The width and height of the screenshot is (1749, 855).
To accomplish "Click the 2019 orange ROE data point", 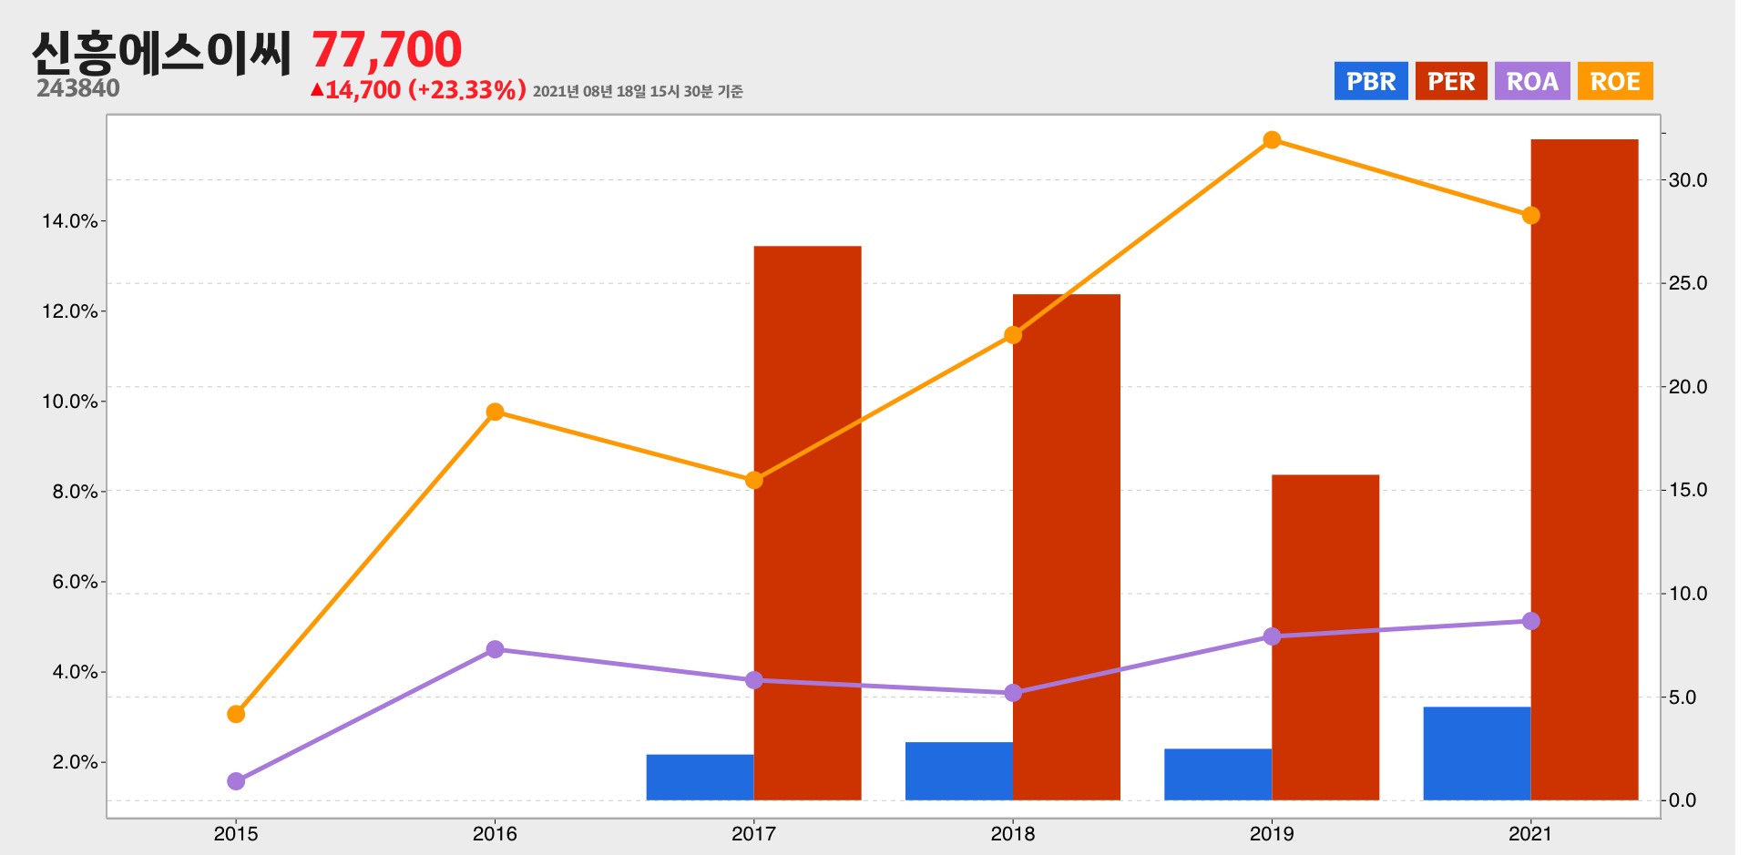I will tap(1272, 139).
